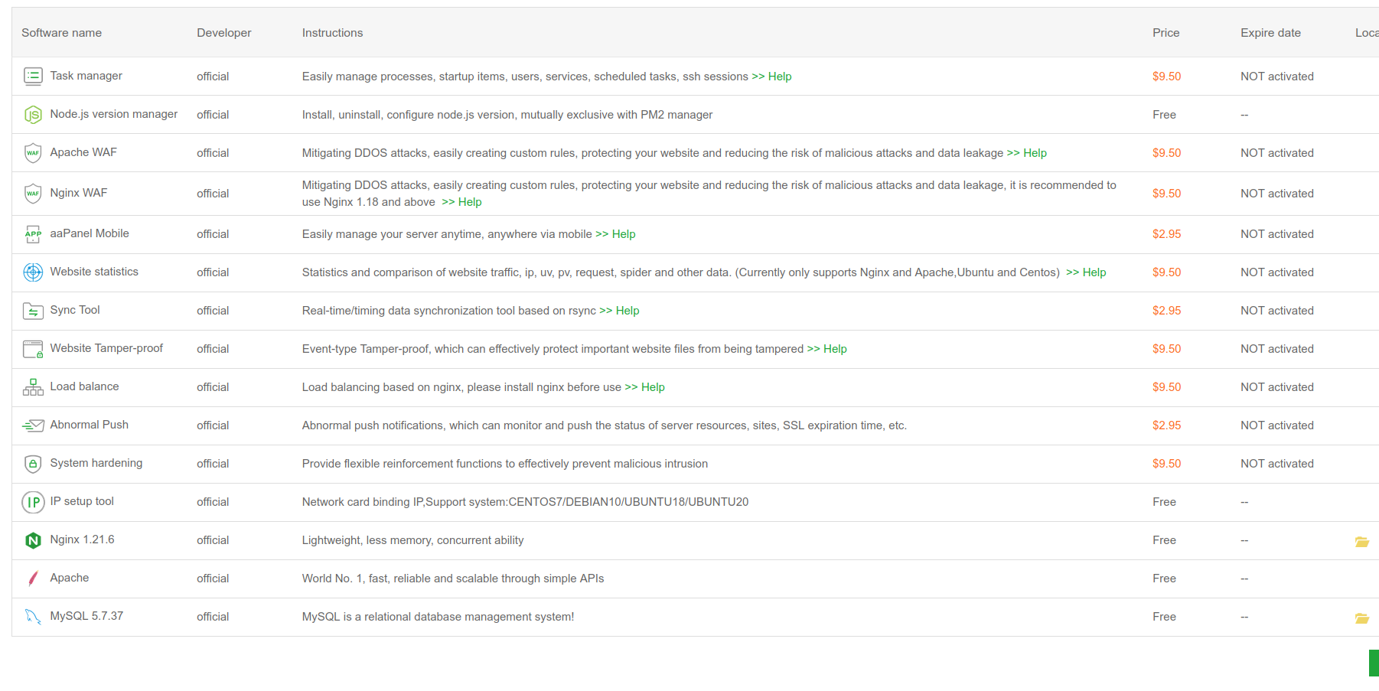This screenshot has height=691, width=1379.
Task: Select the Nginx 1.21.6 software name
Action: pos(82,539)
